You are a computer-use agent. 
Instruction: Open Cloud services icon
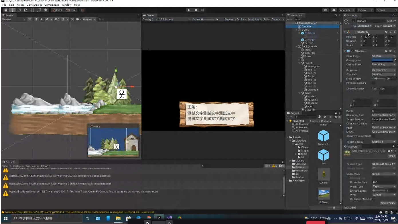(334, 10)
